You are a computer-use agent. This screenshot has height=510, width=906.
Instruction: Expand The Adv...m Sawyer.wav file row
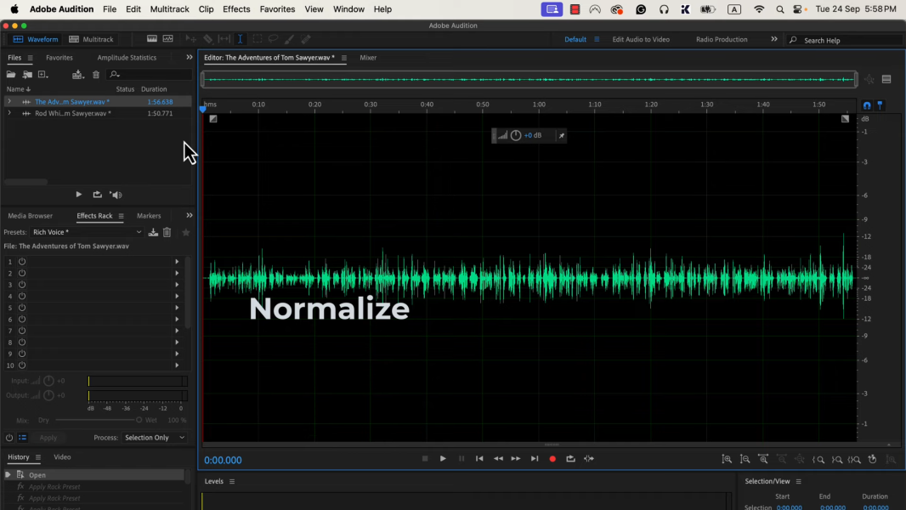tap(9, 102)
